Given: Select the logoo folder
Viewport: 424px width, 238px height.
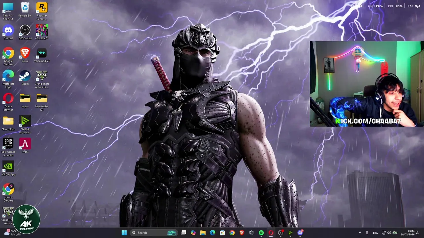Looking at the screenshot, I should tap(25, 100).
